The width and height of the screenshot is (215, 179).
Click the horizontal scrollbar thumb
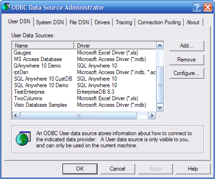pyautogui.click(x=78, y=116)
